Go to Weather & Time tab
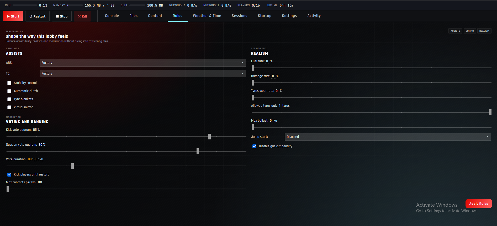The width and height of the screenshot is (497, 226). click(207, 16)
